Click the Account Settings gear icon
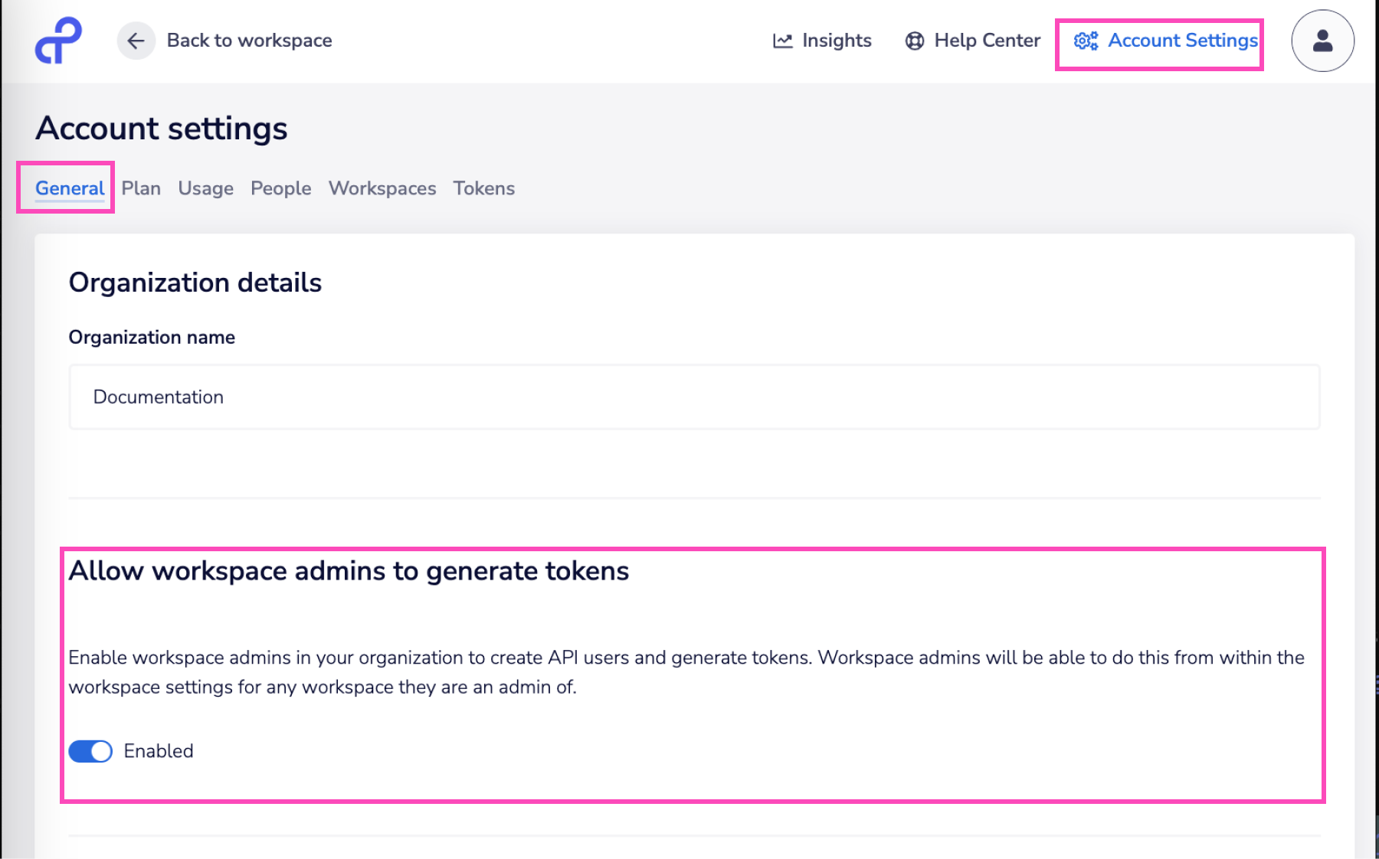 pyautogui.click(x=1086, y=41)
